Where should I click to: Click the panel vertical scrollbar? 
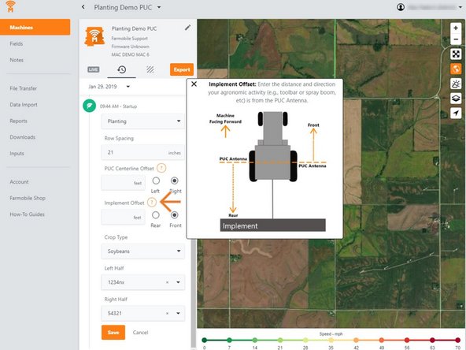[194, 293]
